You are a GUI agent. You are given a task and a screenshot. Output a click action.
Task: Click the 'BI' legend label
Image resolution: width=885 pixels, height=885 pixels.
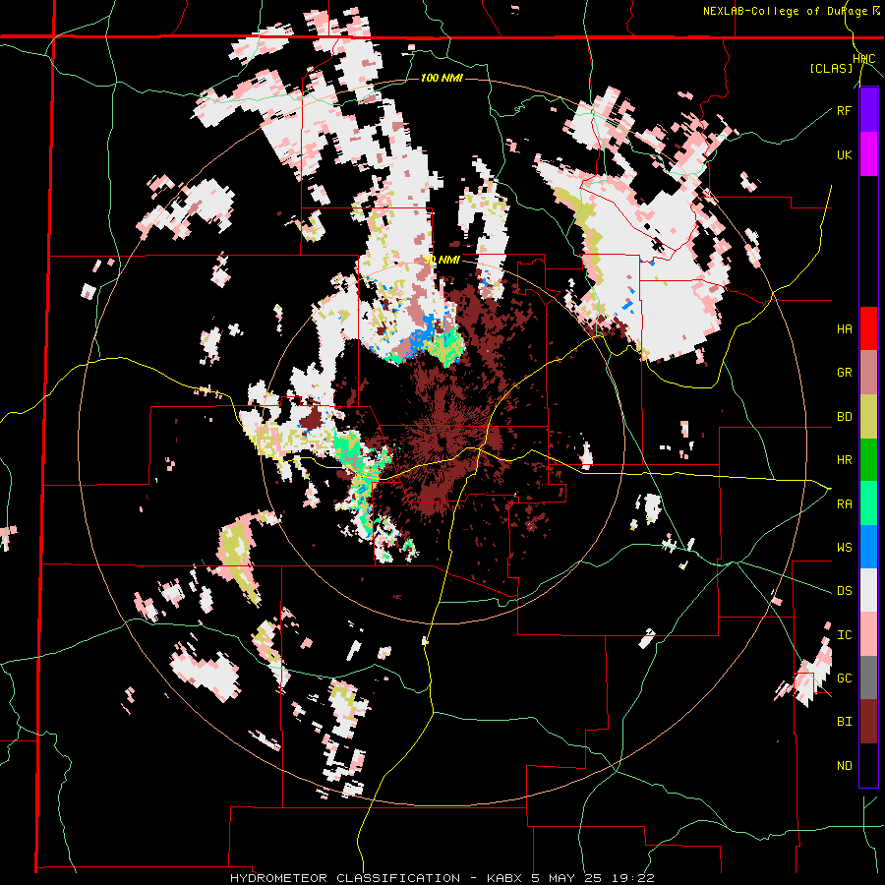(x=844, y=722)
